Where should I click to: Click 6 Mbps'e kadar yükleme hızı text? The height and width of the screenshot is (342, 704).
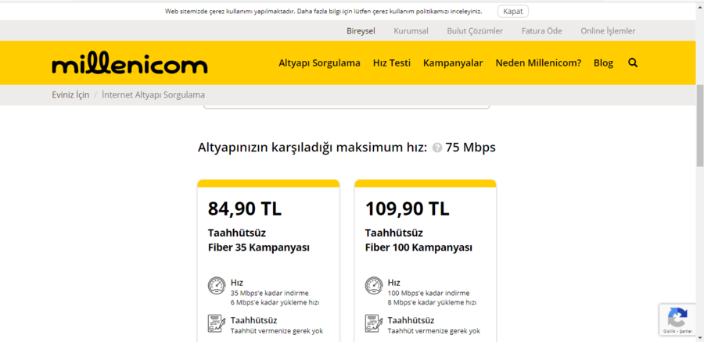click(x=275, y=302)
